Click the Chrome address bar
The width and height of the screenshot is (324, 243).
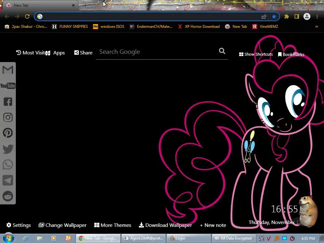click(151, 16)
